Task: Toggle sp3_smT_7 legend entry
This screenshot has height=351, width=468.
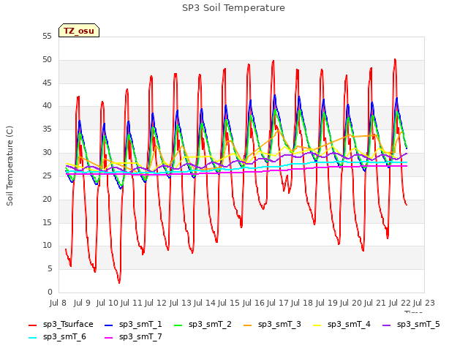Action: tap(133, 337)
